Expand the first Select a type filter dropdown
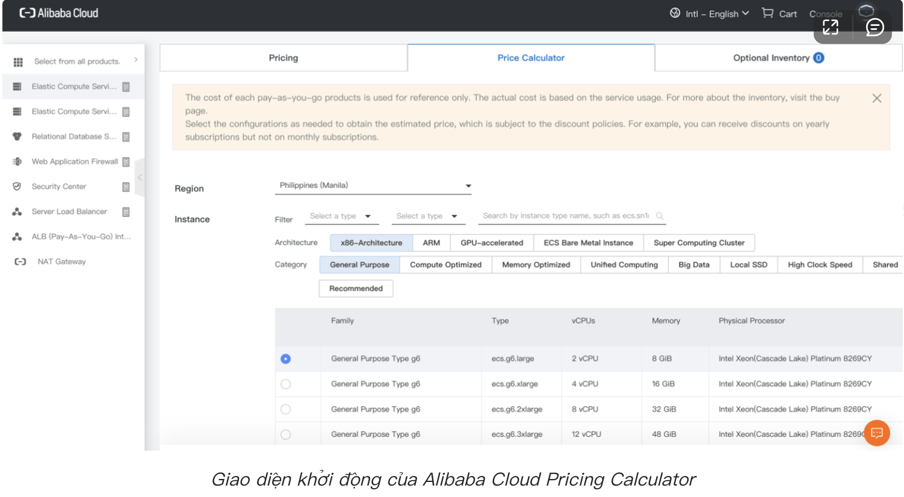The width and height of the screenshot is (904, 497). (x=341, y=215)
